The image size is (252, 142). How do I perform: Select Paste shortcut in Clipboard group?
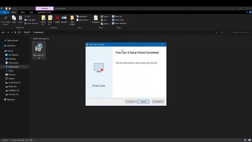click(31, 23)
